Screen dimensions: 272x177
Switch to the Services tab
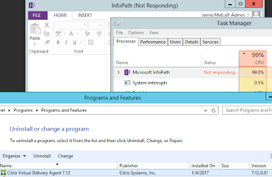click(x=210, y=42)
